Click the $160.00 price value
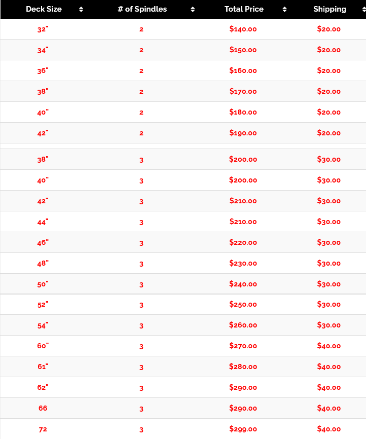 point(243,71)
